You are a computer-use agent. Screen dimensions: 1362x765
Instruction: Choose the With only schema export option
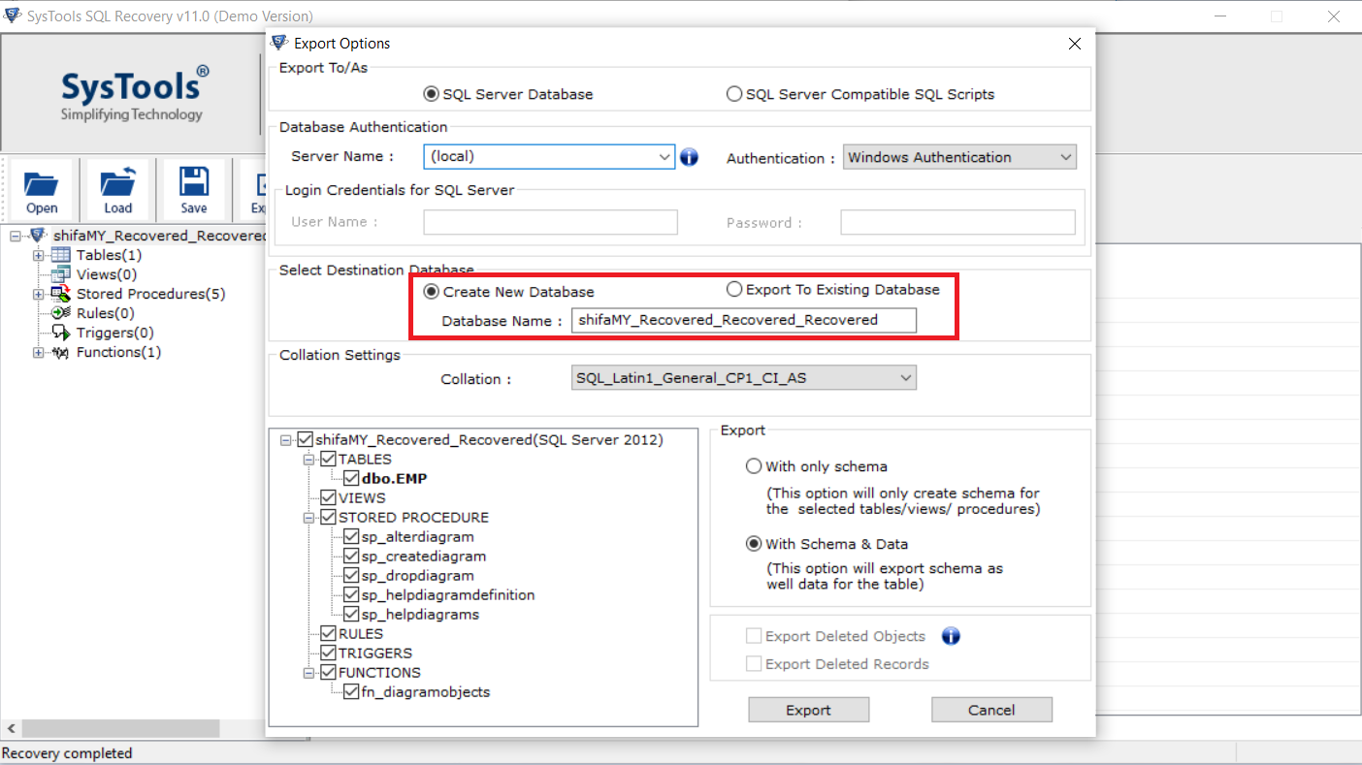coord(754,466)
